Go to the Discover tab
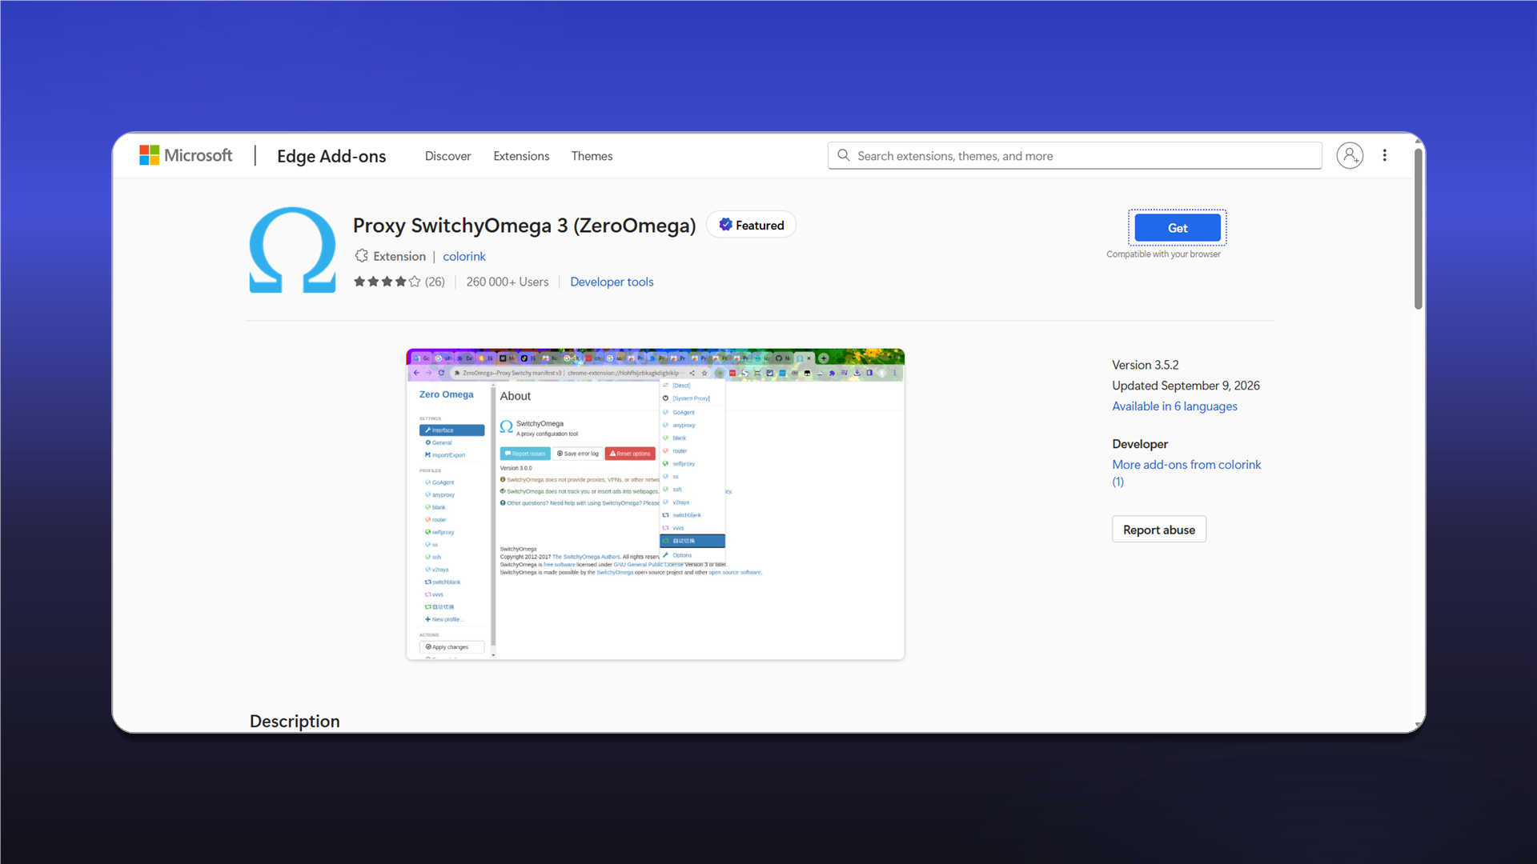1537x864 pixels. tap(447, 156)
